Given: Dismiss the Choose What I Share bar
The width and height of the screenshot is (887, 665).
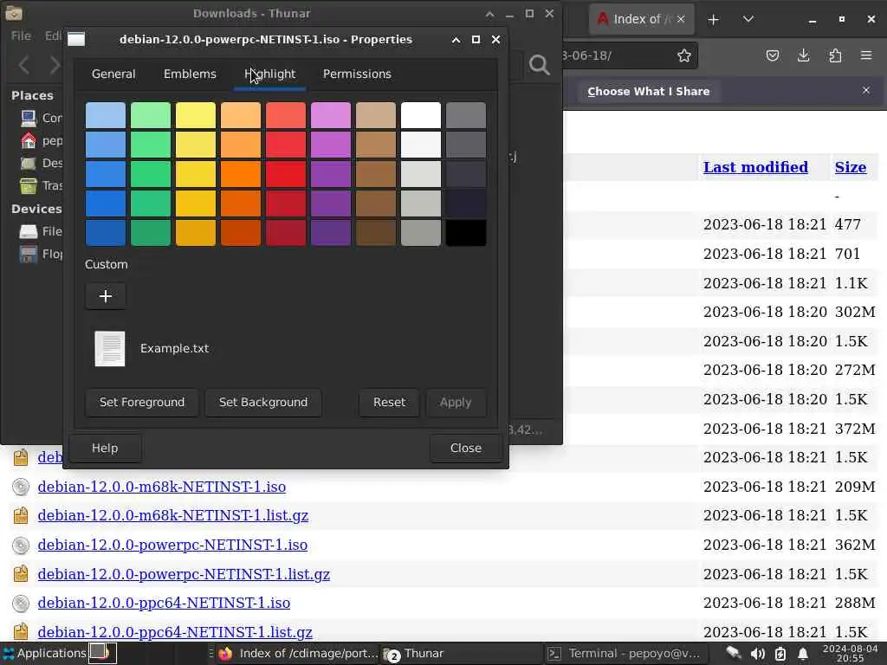Looking at the screenshot, I should (x=866, y=90).
